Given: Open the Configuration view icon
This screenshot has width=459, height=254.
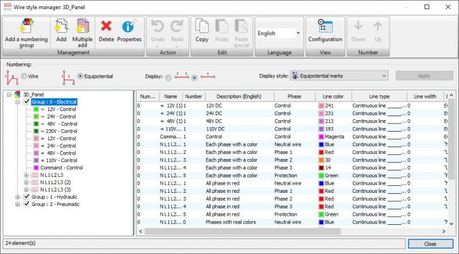Looking at the screenshot, I should (x=325, y=27).
